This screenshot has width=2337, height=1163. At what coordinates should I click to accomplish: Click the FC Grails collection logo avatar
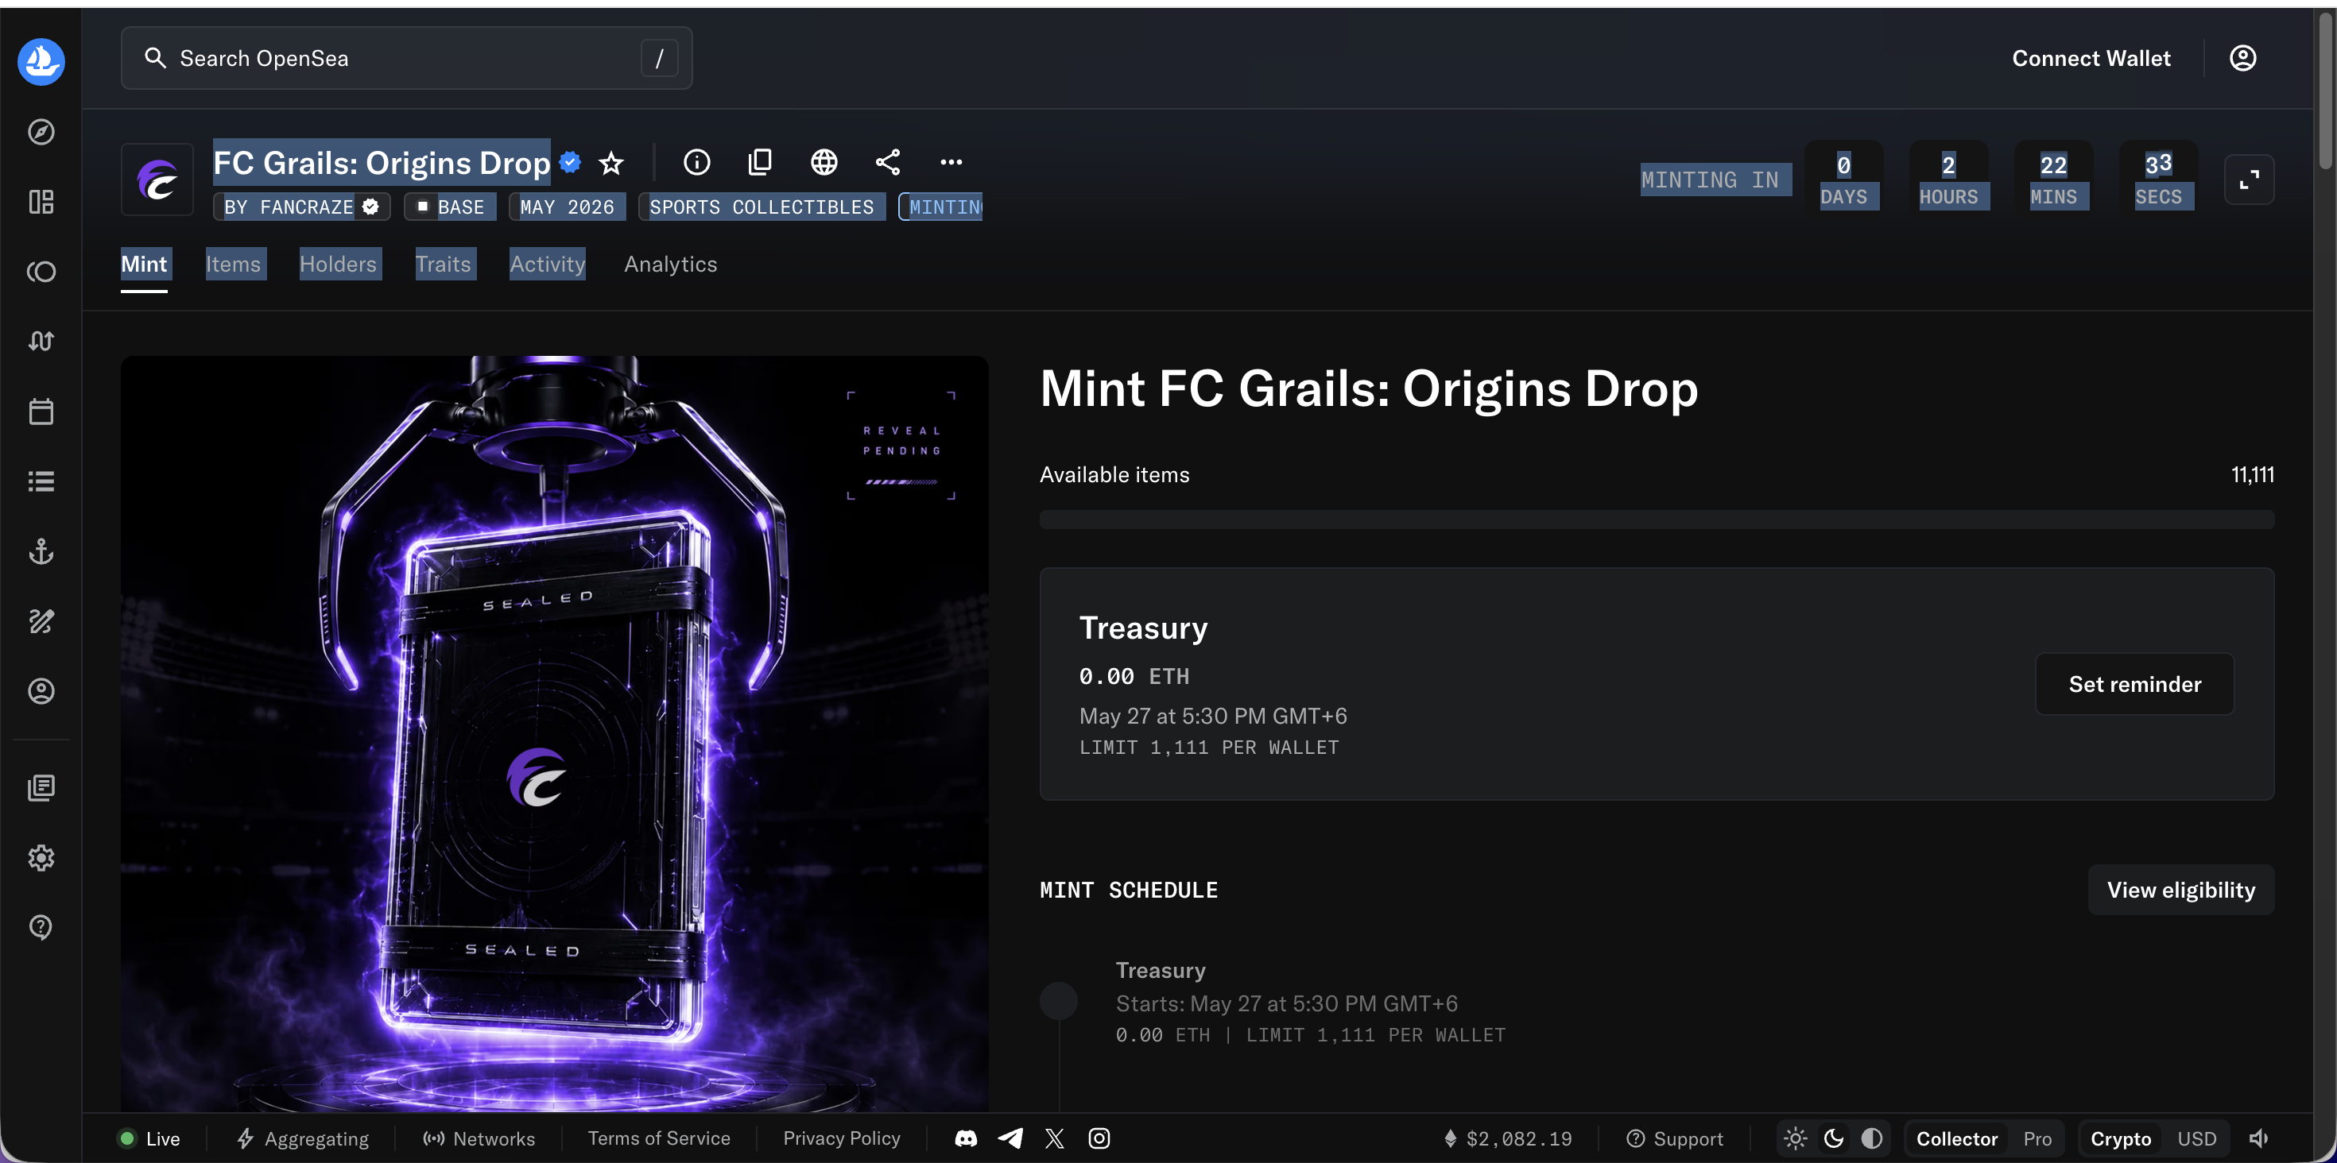click(x=157, y=180)
